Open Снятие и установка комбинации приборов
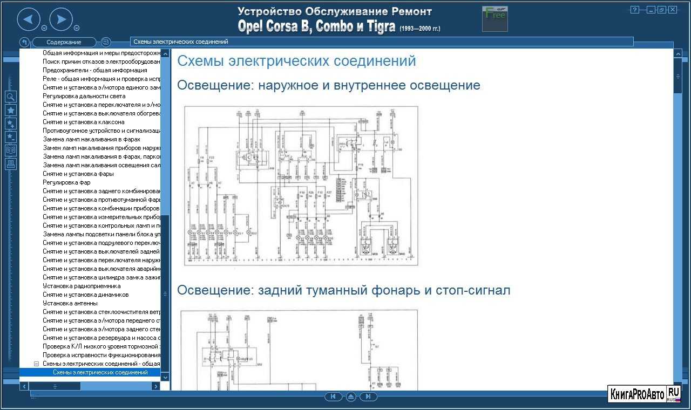Viewport: 691px width, 410px height. point(101,208)
